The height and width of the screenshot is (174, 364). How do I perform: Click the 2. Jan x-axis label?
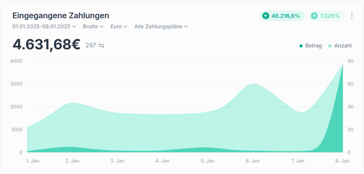tap(72, 161)
